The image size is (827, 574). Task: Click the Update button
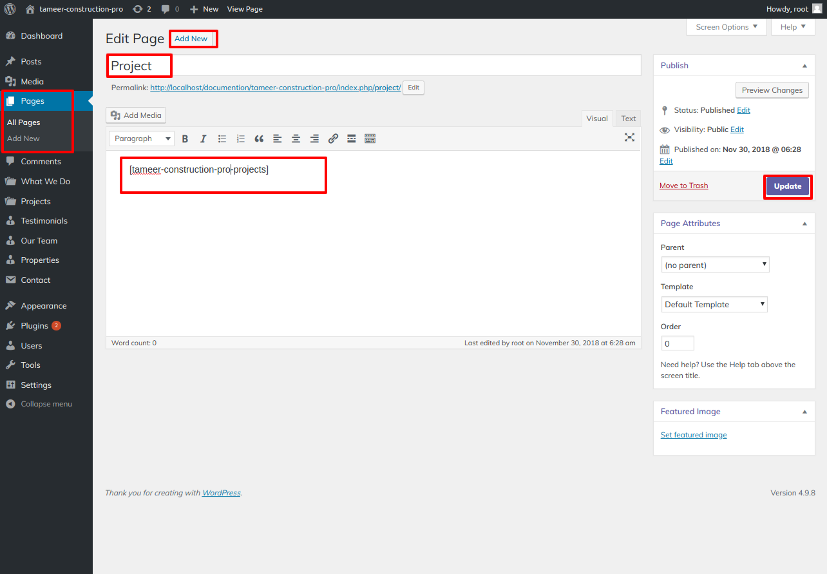pos(788,186)
